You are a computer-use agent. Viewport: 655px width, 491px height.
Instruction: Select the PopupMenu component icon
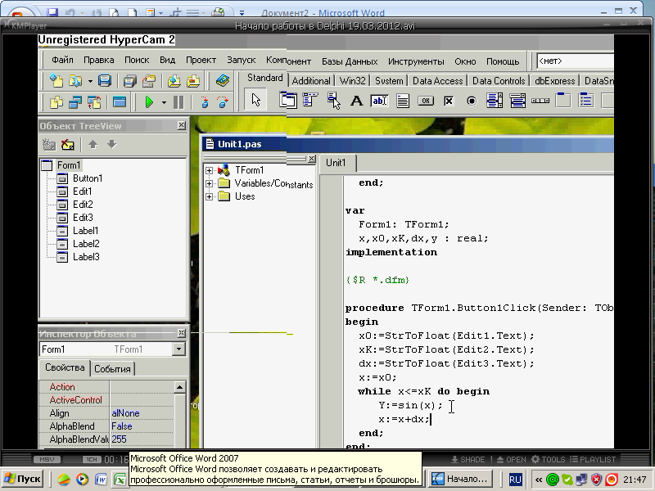(334, 101)
